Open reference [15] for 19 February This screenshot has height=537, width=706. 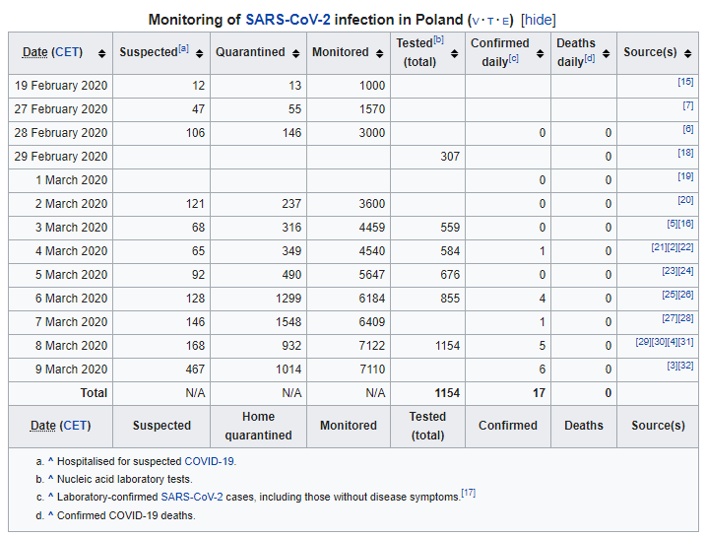click(x=685, y=82)
